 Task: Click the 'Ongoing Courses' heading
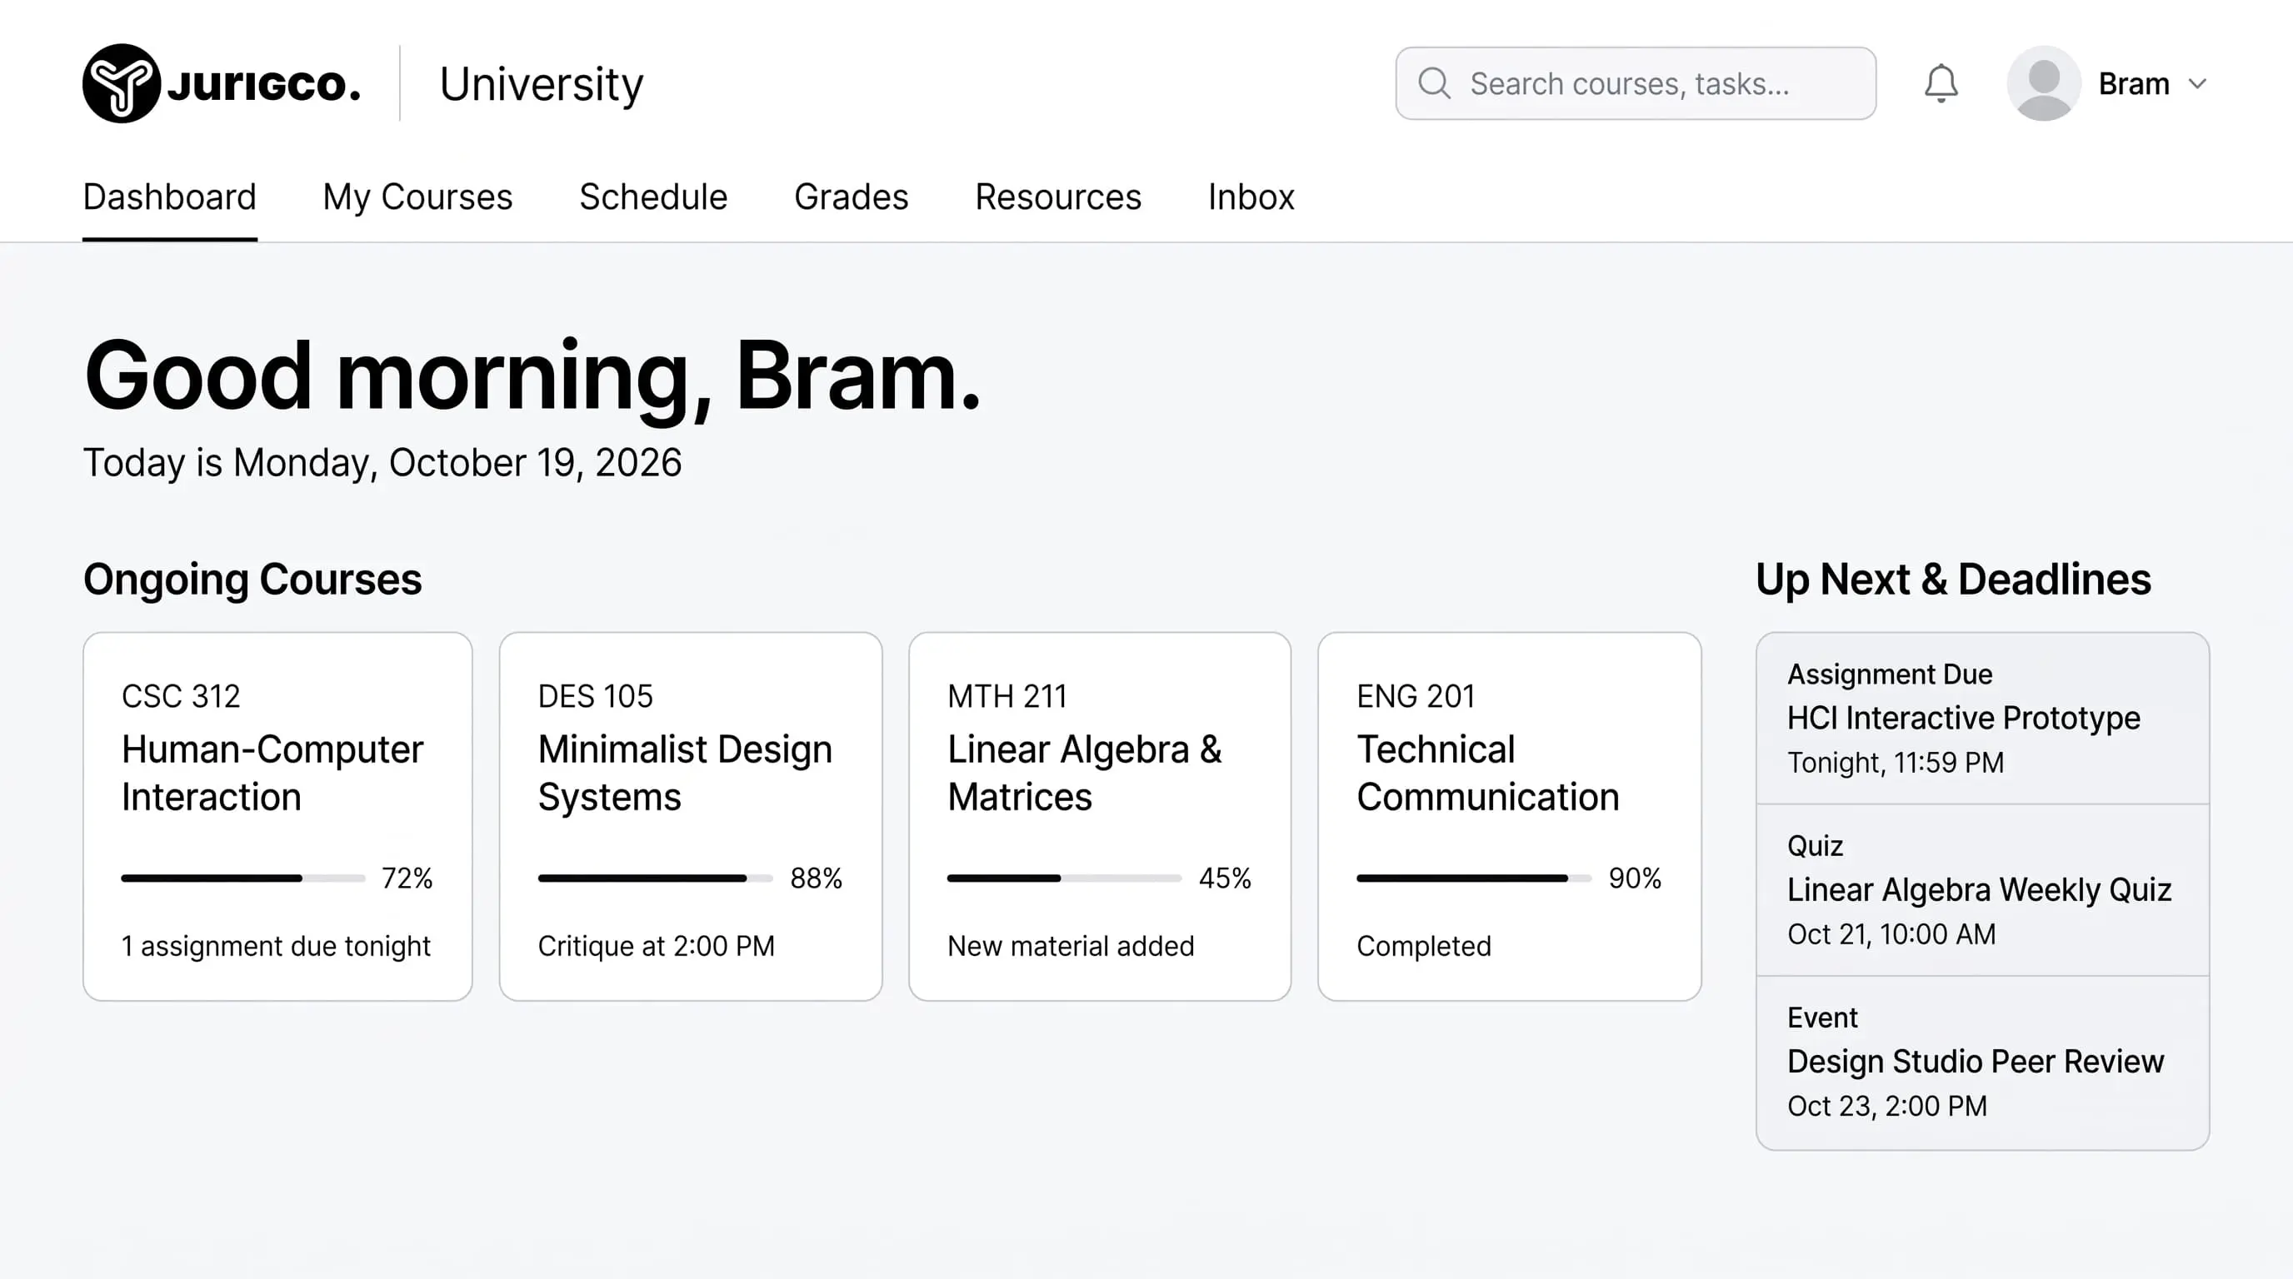(x=252, y=579)
